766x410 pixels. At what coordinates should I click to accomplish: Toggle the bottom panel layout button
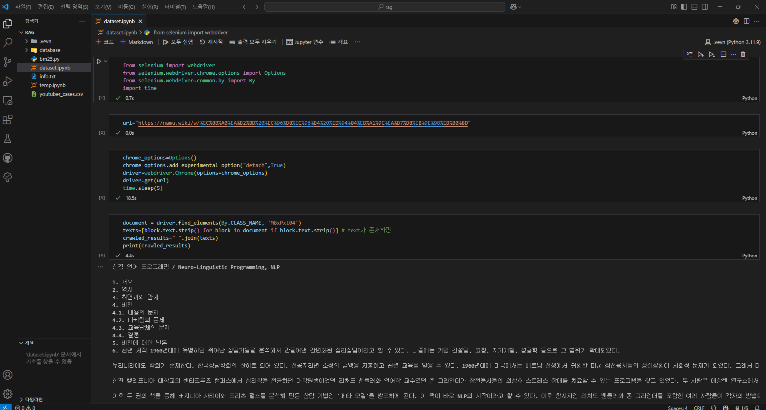(x=694, y=7)
